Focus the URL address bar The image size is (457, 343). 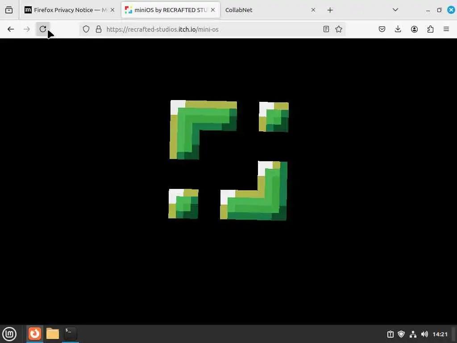click(x=212, y=29)
